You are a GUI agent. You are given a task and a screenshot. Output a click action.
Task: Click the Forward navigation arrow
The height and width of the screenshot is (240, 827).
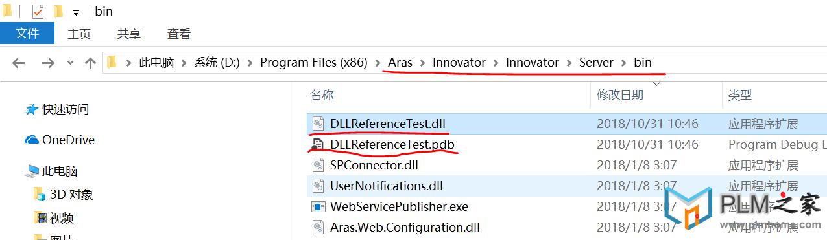tap(48, 63)
